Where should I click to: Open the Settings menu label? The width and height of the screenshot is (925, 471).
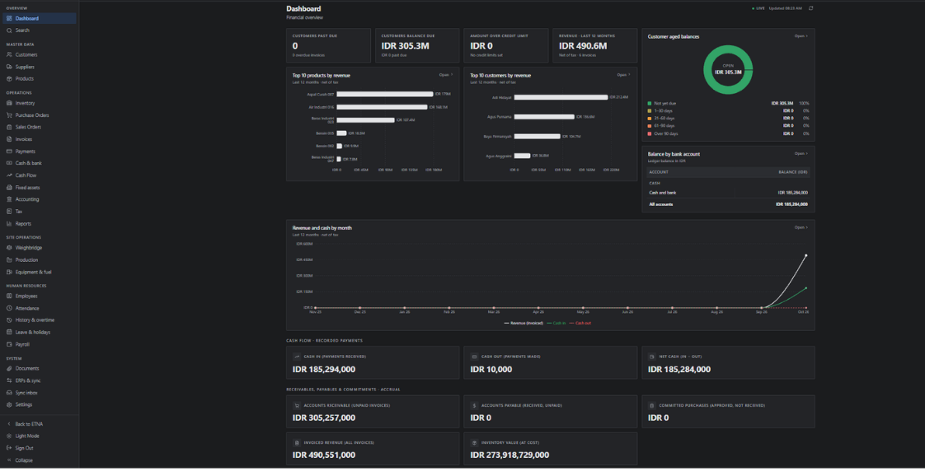pos(24,404)
